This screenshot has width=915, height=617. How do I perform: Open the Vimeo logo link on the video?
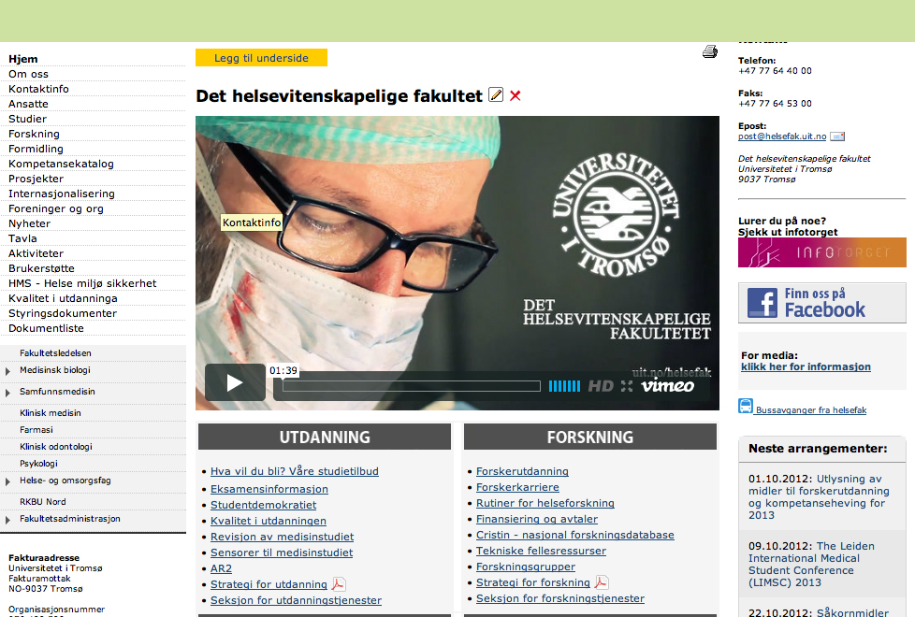[668, 386]
